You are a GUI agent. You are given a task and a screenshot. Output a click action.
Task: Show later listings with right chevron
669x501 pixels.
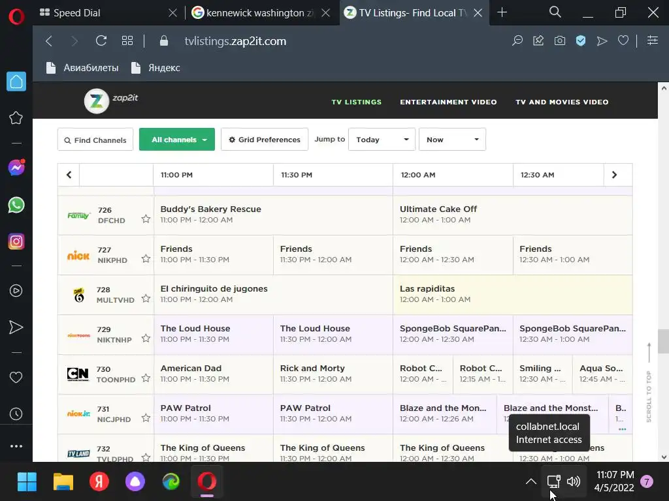614,175
